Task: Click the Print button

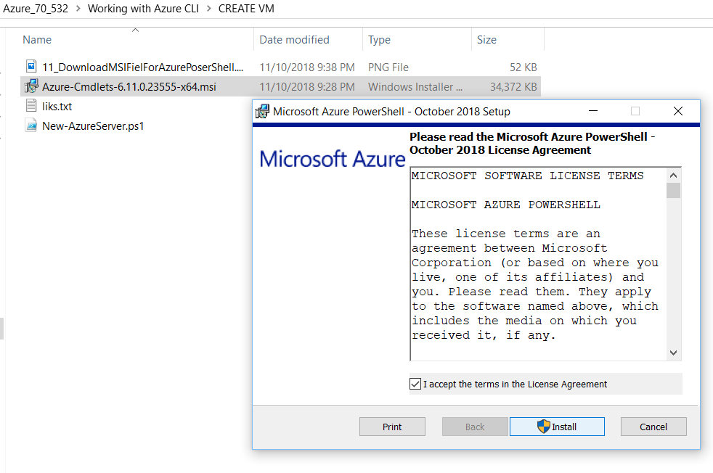Action: pos(392,427)
